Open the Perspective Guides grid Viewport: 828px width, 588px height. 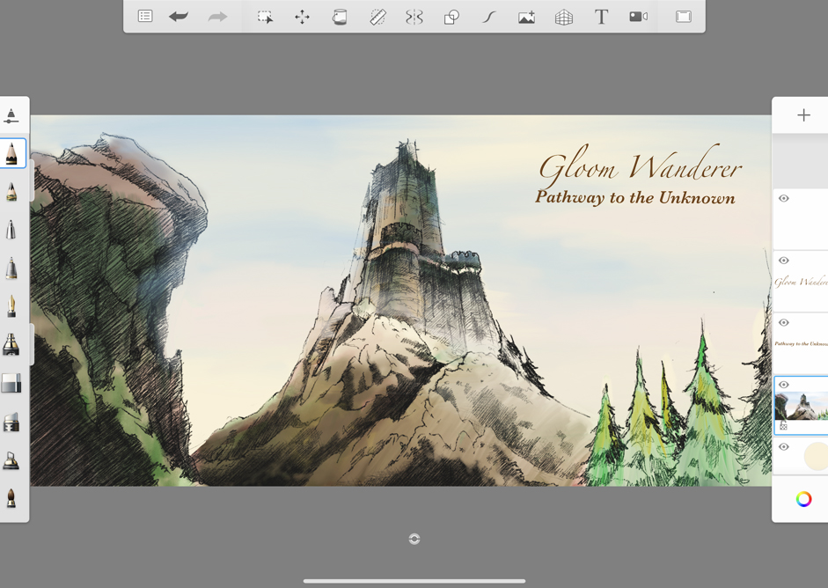tap(564, 18)
